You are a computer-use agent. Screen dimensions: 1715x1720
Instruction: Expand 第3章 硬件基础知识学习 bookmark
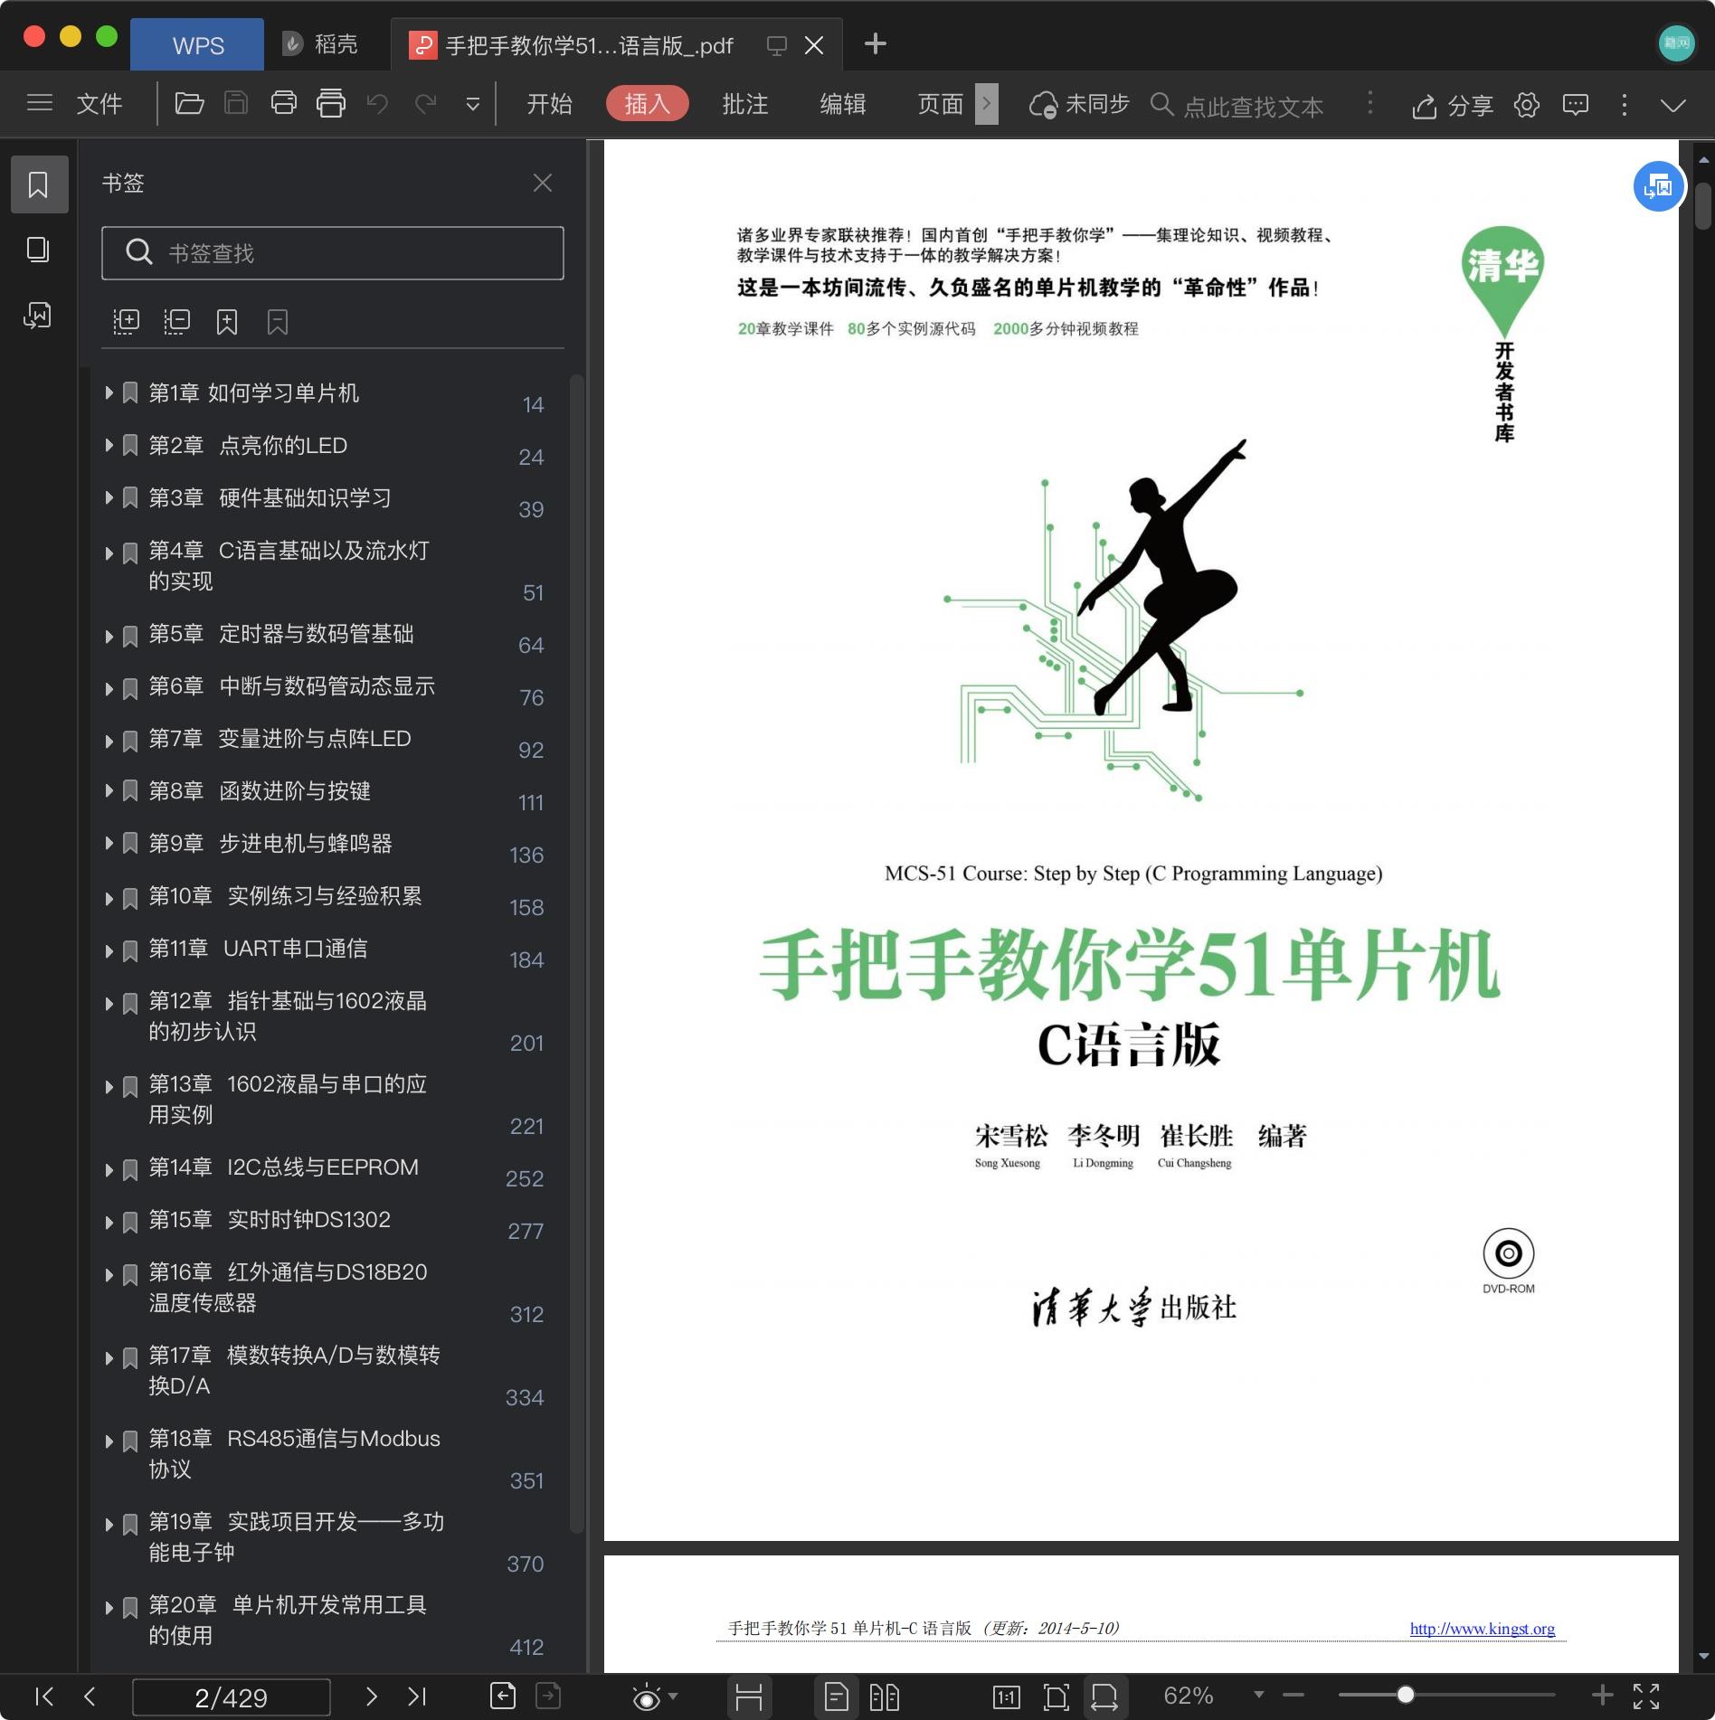(109, 497)
